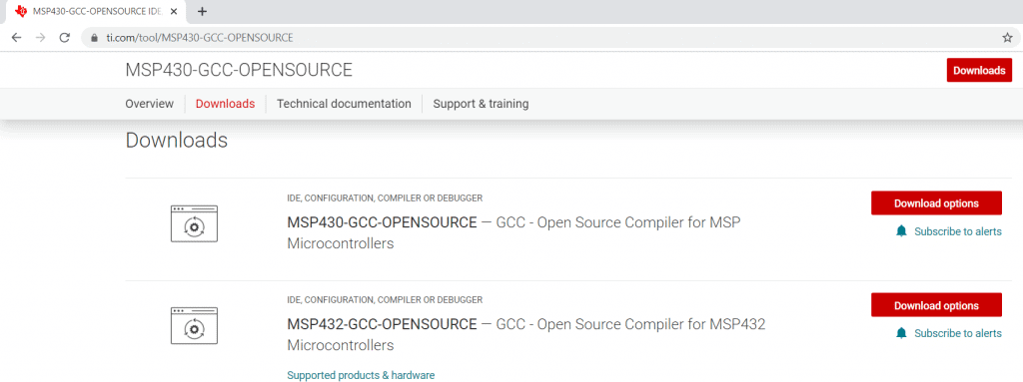Click the browser back arrow icon
The width and height of the screenshot is (1023, 382).
click(x=16, y=38)
